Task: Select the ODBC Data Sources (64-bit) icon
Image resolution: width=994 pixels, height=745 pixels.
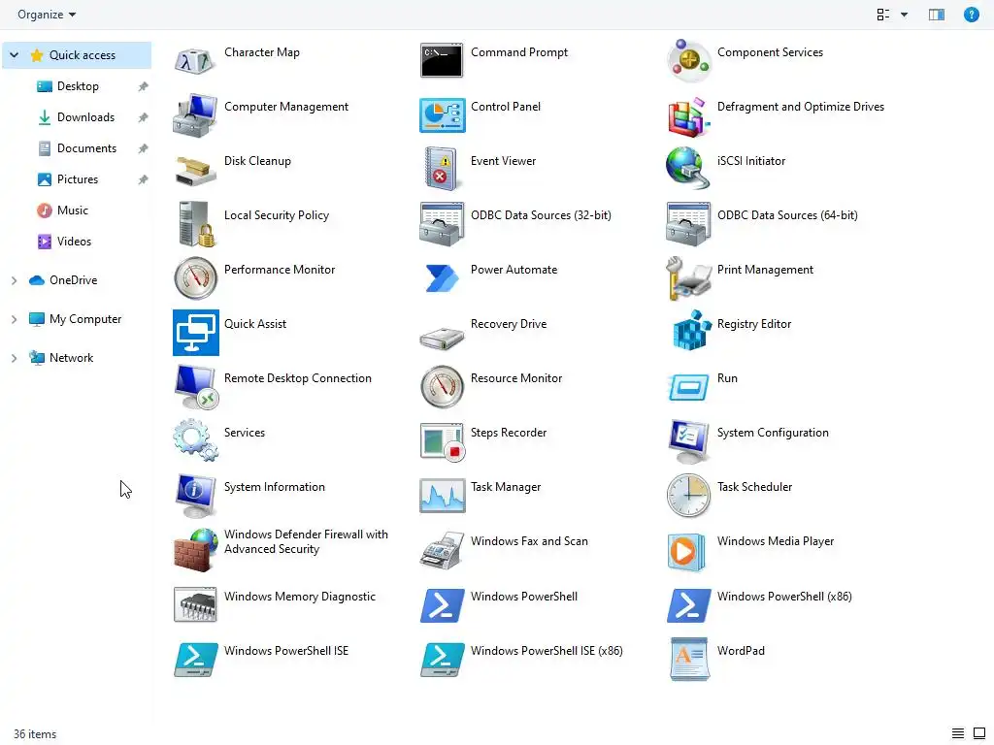Action: pyautogui.click(x=688, y=224)
